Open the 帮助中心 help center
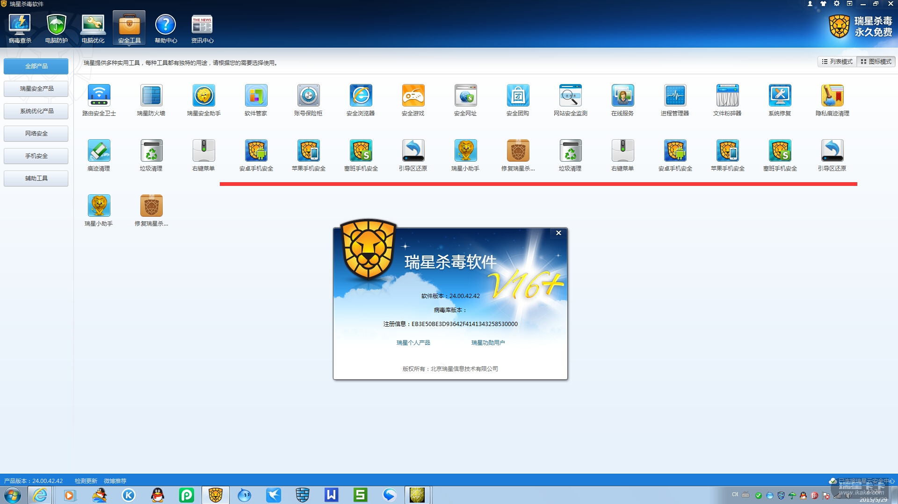 point(166,28)
